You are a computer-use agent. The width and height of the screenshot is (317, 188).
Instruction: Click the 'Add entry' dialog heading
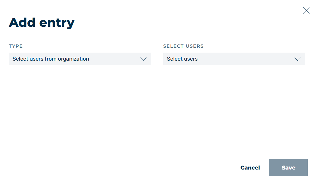point(42,23)
